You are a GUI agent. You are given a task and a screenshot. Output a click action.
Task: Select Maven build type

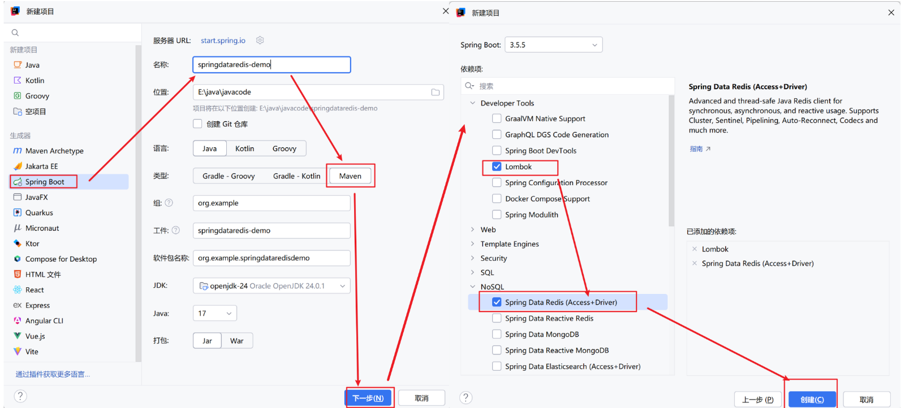350,176
